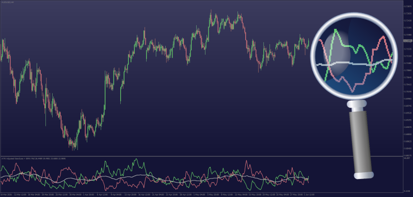Click the 1 Apr 20:00 time axis label
The width and height of the screenshot is (413, 197).
point(89,194)
